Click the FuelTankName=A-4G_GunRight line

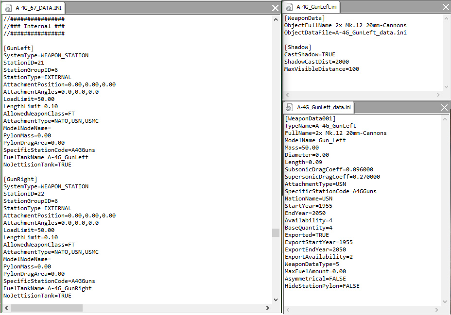[x=48, y=288]
